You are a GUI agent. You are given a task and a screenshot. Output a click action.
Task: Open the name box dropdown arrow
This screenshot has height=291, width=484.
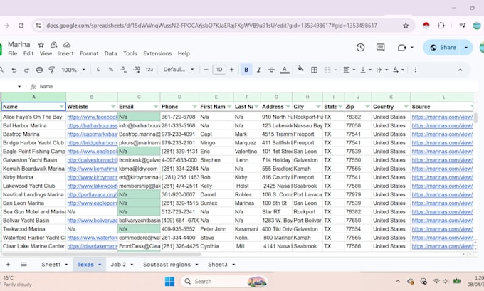point(19,86)
